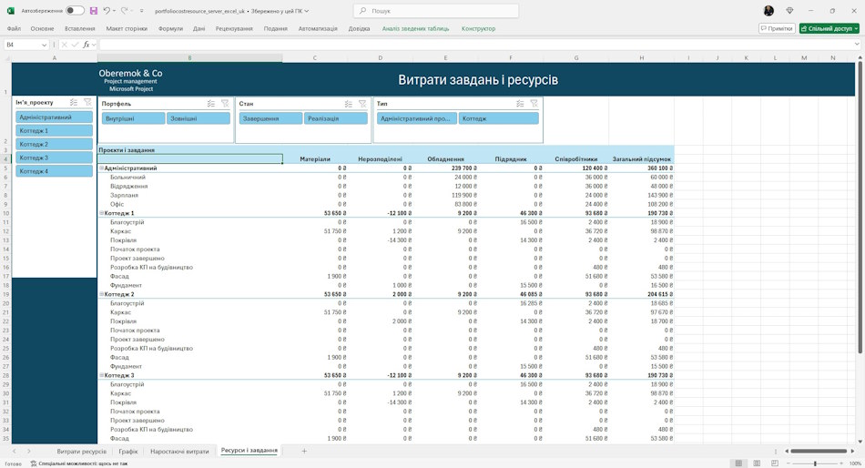865x468 pixels.
Task: Switch to Page Layout view
Action: (x=757, y=463)
